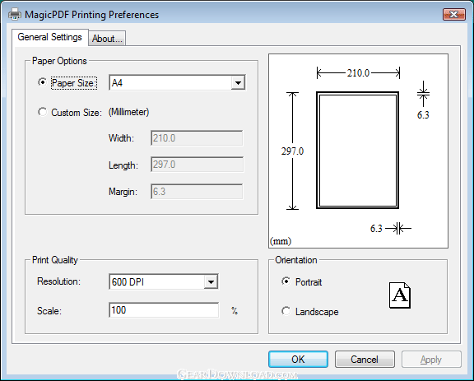Confirm with the OK button
Image resolution: width=474 pixels, height=381 pixels.
[x=298, y=360]
